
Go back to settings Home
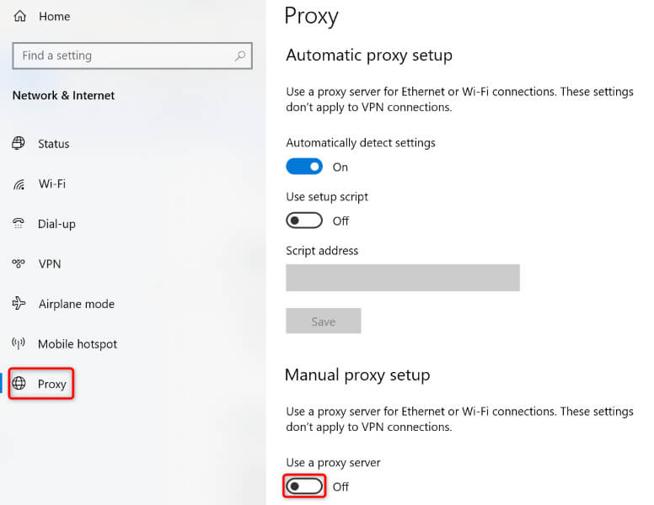point(54,16)
